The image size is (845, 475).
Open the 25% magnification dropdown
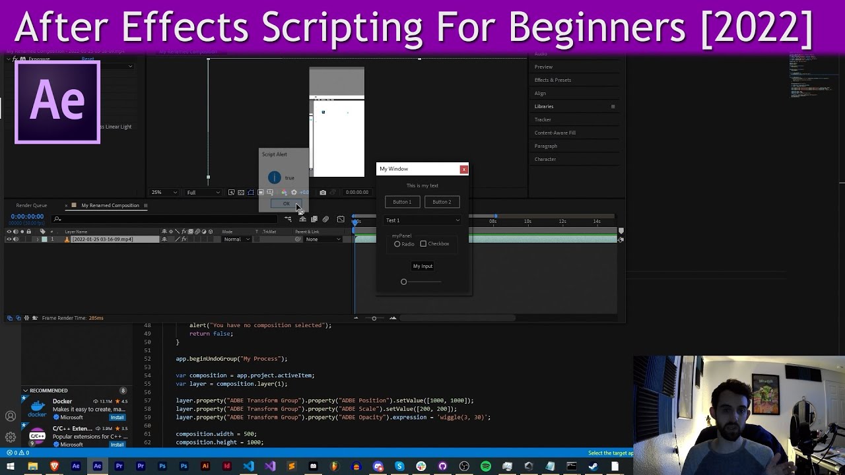[x=164, y=193]
